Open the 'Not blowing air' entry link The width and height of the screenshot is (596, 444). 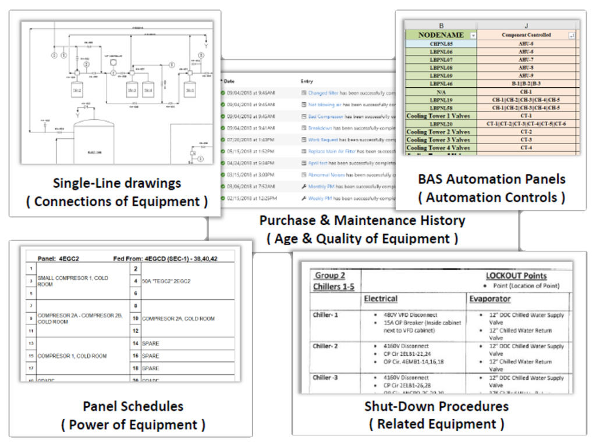325,105
